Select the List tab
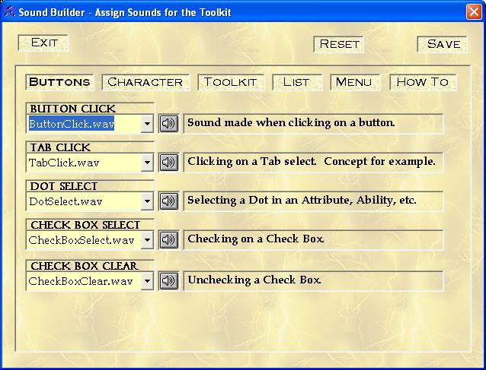Image resolution: width=486 pixels, height=370 pixels. pos(296,82)
